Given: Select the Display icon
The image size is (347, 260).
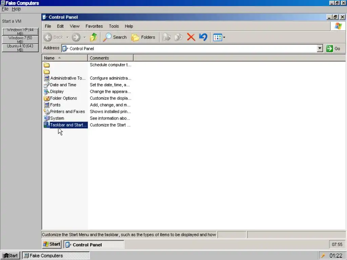Looking at the screenshot, I should click(46, 91).
